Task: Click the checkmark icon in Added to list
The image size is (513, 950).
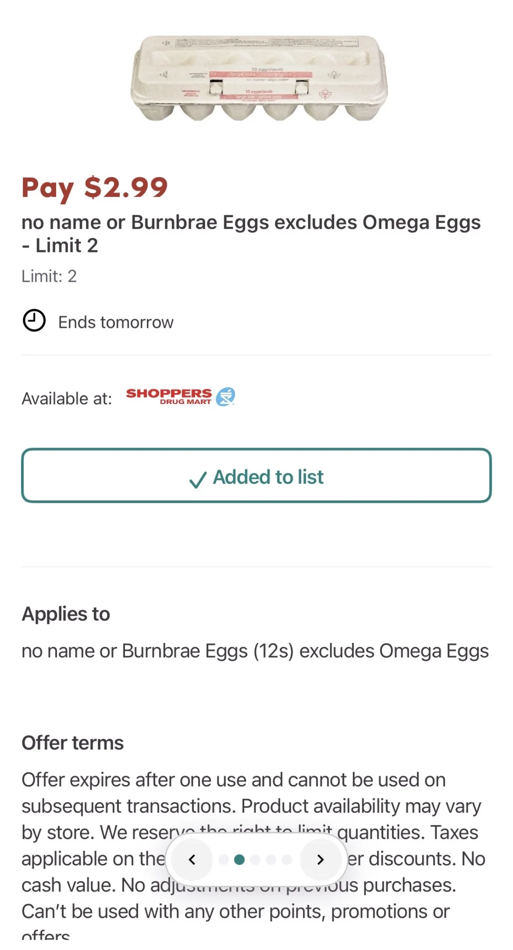Action: (198, 479)
